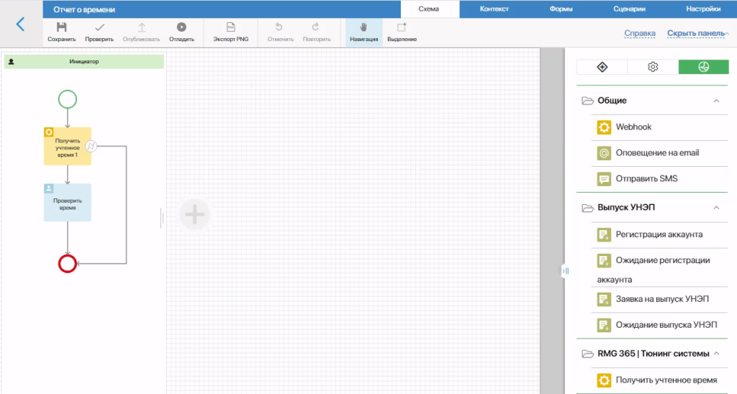Open the Справка link
This screenshot has height=394, width=737.
click(640, 33)
